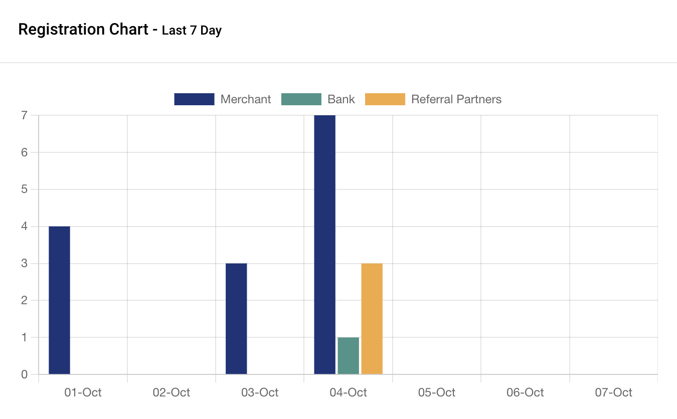Toggle the Referral Partners legend label
The height and width of the screenshot is (419, 677).
click(456, 99)
